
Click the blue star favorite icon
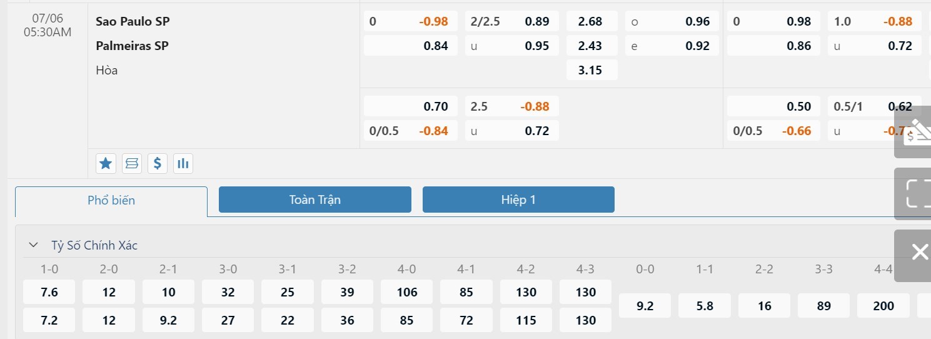click(x=106, y=163)
